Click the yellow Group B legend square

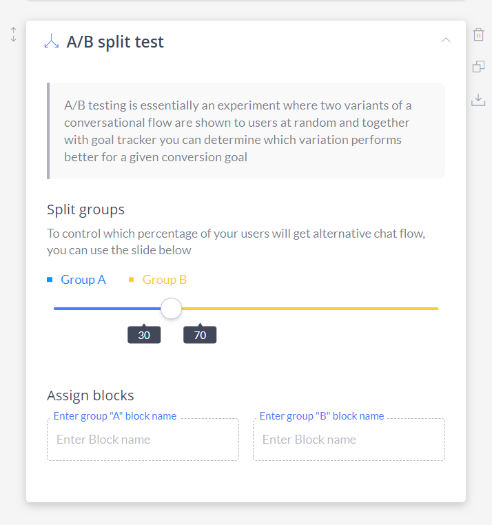point(132,280)
